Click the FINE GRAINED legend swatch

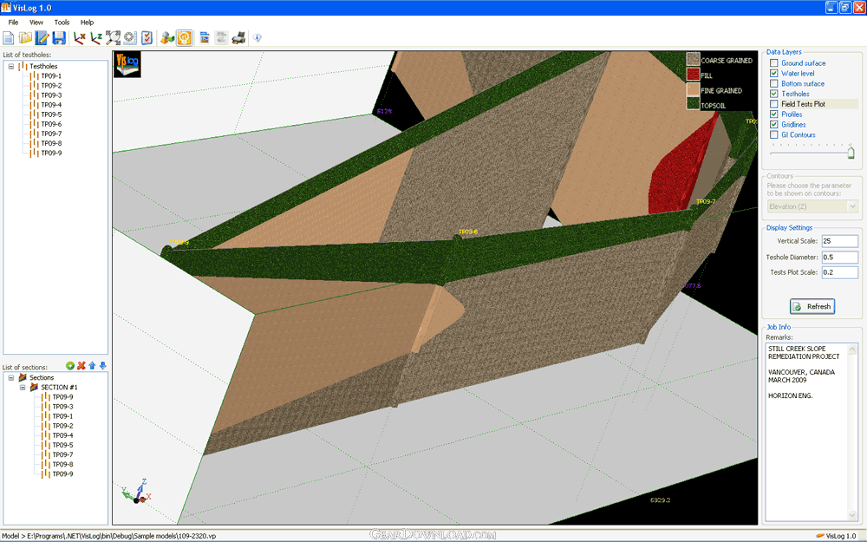click(693, 89)
